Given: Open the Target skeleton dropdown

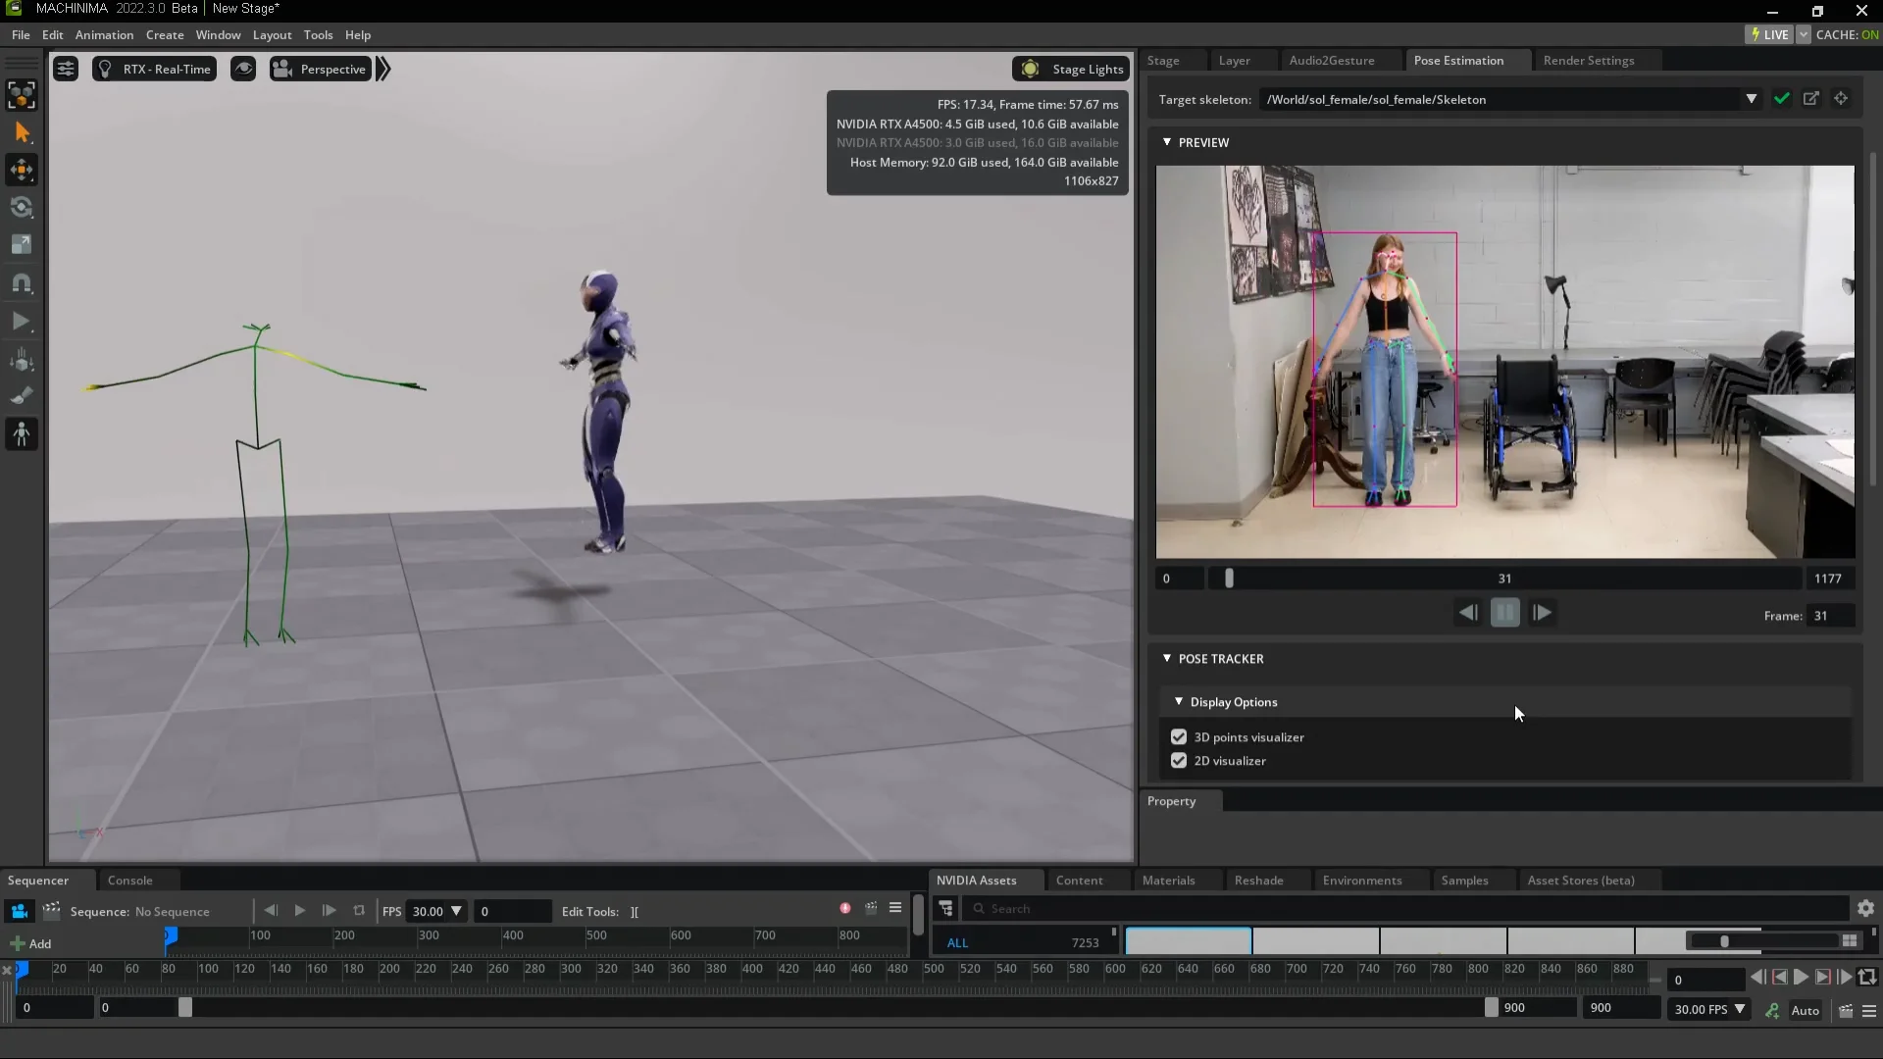Looking at the screenshot, I should click(x=1753, y=98).
